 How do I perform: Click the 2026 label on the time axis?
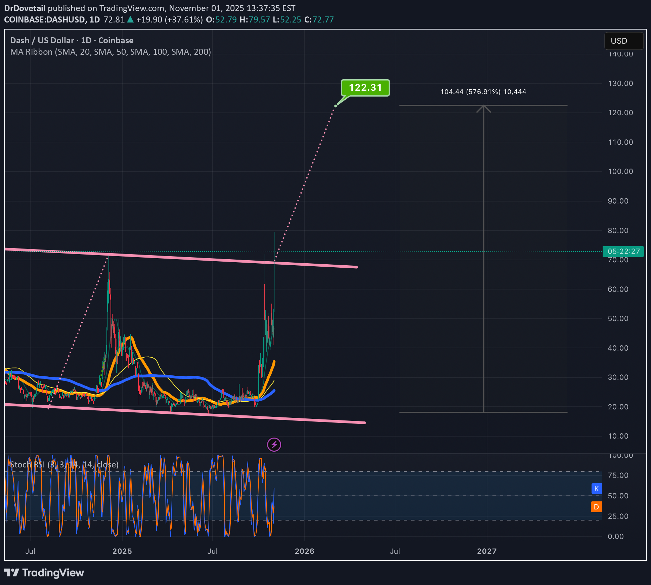coord(304,551)
